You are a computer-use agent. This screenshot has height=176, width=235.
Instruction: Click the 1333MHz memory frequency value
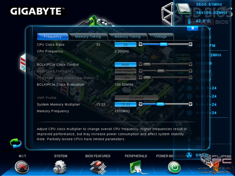(122, 111)
